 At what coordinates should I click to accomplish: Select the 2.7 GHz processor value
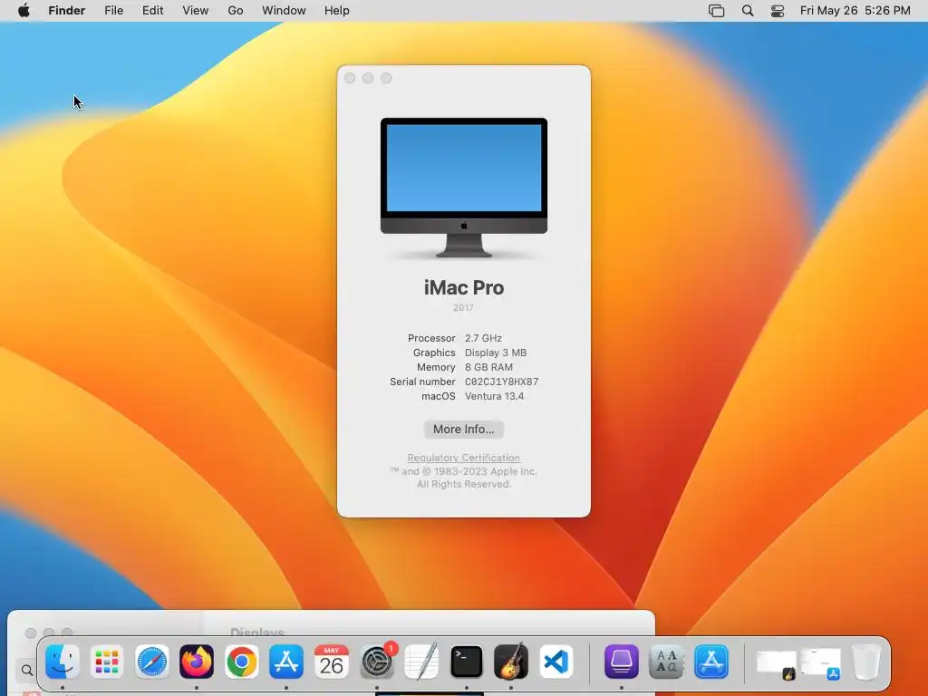pos(483,338)
